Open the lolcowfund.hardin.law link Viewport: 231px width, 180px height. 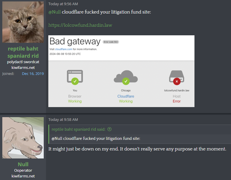pyautogui.click(x=80, y=25)
